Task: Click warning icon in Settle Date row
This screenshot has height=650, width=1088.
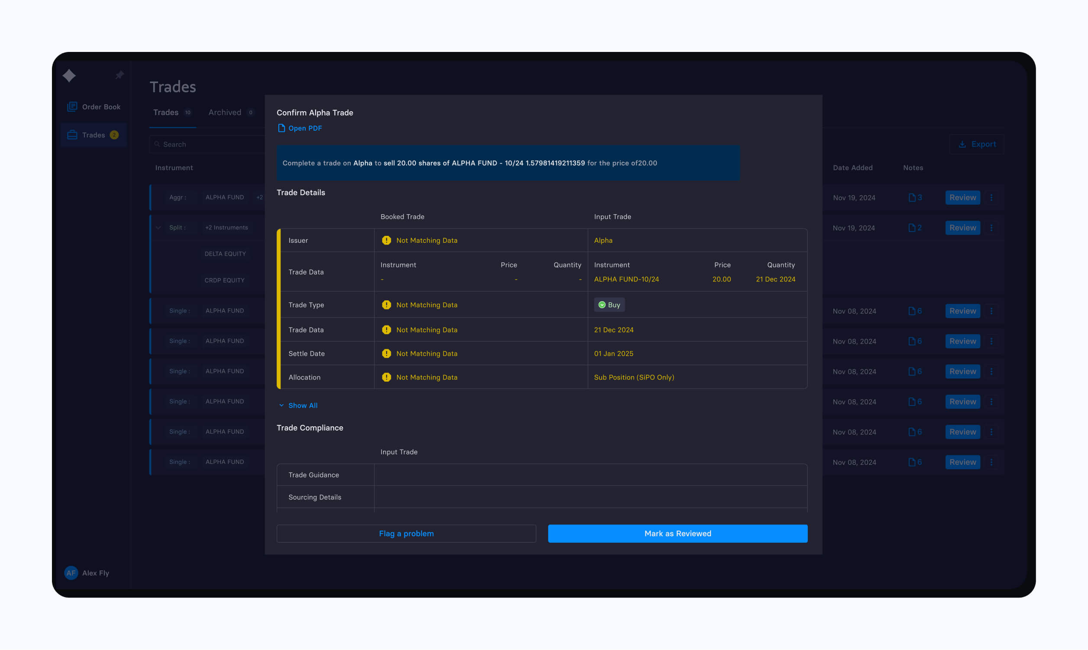Action: coord(386,354)
